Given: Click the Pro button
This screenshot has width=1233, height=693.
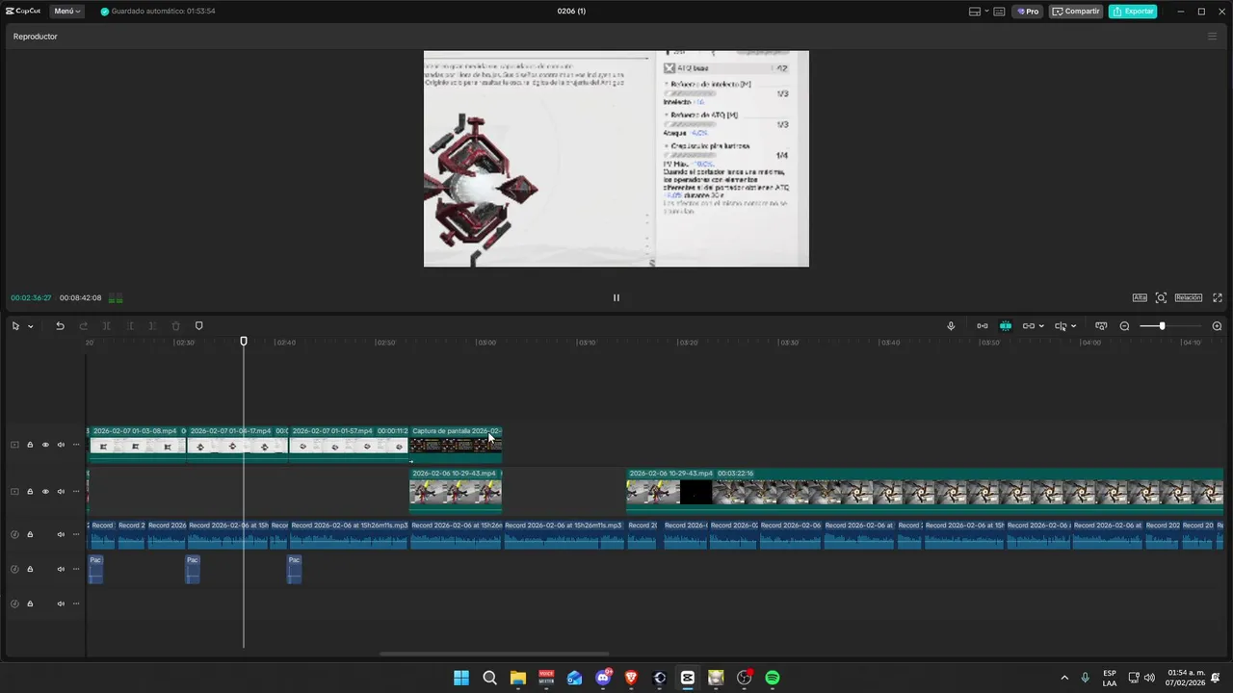Looking at the screenshot, I should pyautogui.click(x=1028, y=12).
